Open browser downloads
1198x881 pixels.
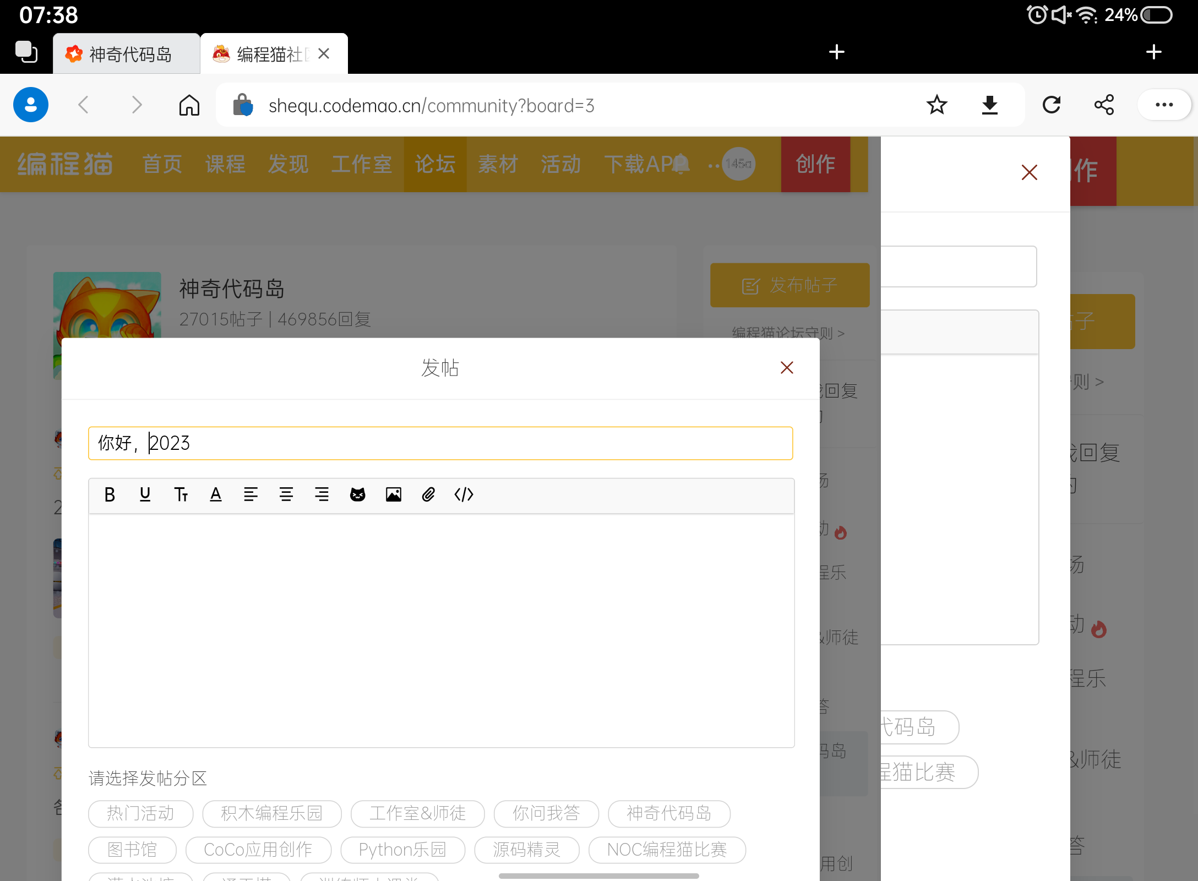click(x=989, y=105)
